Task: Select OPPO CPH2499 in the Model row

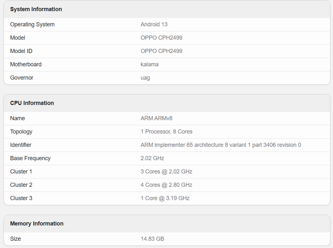Action: [x=161, y=38]
